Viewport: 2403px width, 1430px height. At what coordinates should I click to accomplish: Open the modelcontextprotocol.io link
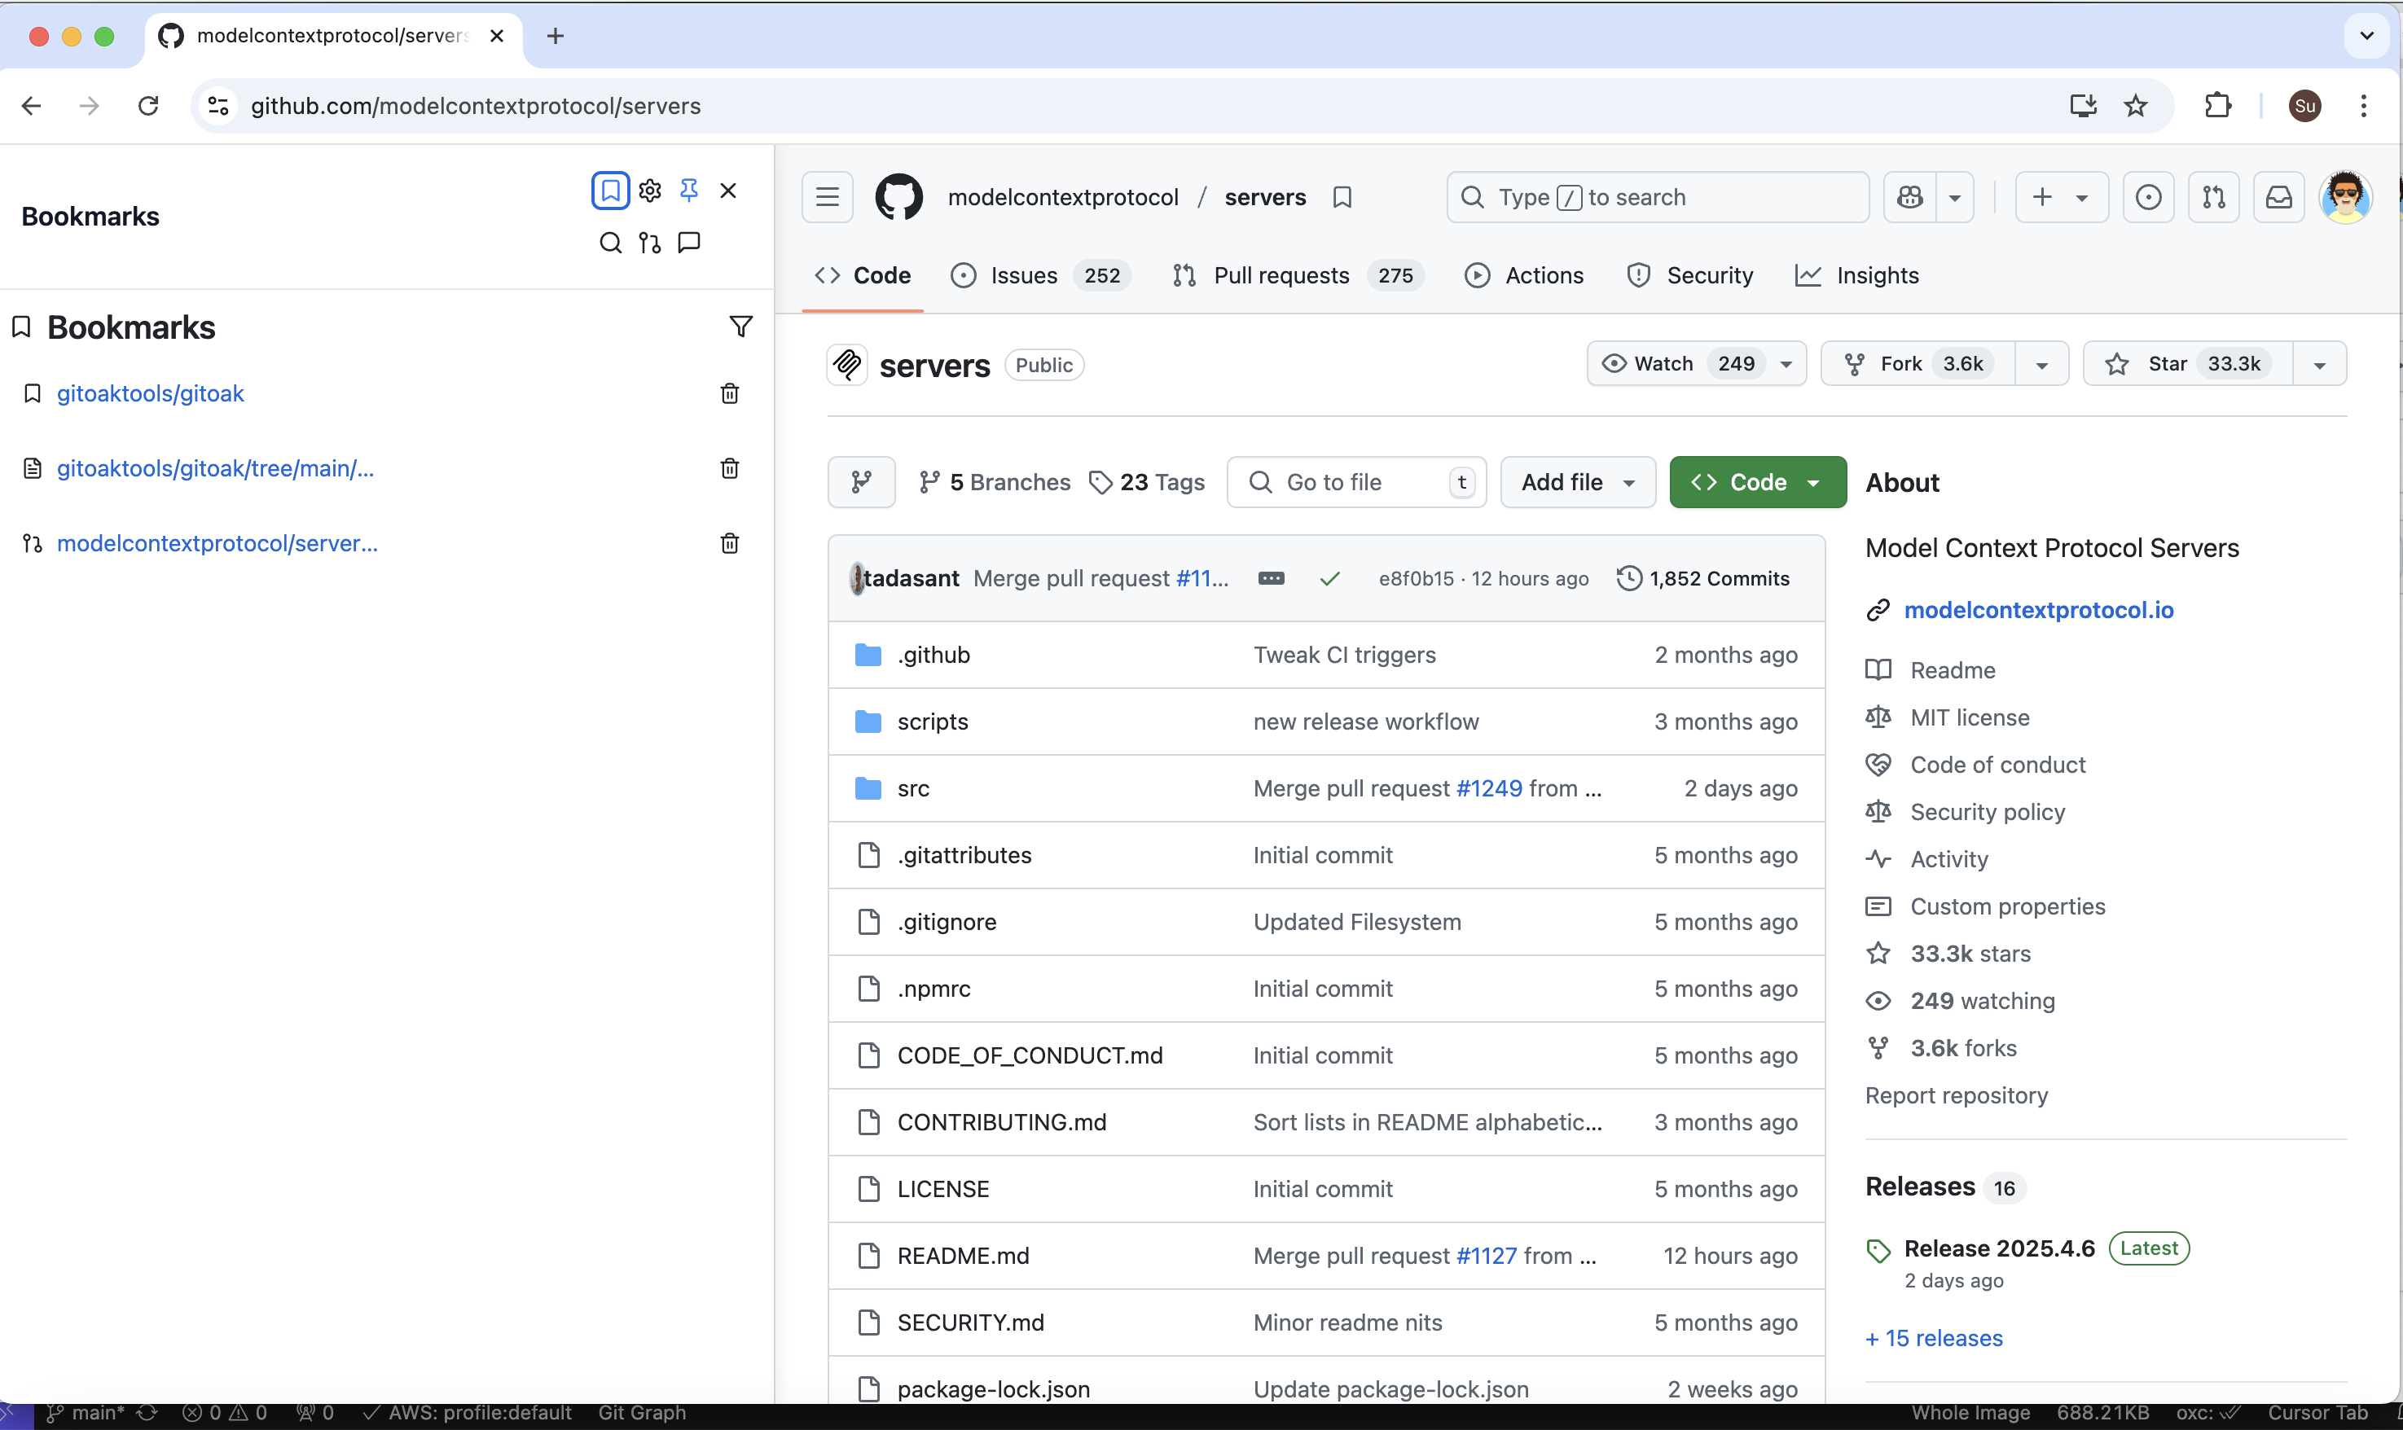coord(2038,610)
